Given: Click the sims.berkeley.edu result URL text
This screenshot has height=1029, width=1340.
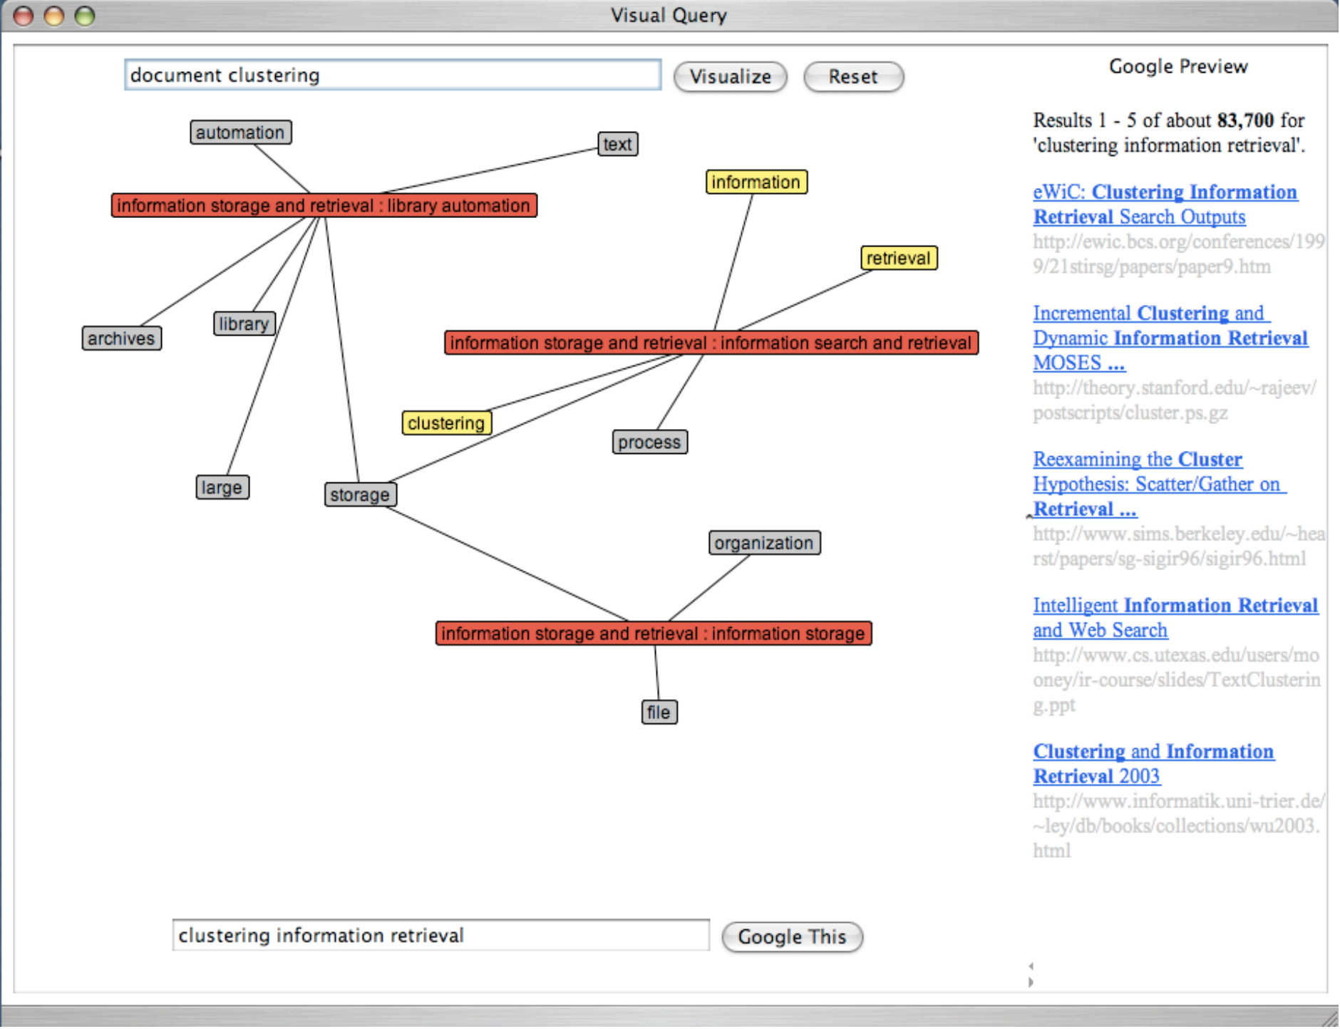Looking at the screenshot, I should point(1178,547).
